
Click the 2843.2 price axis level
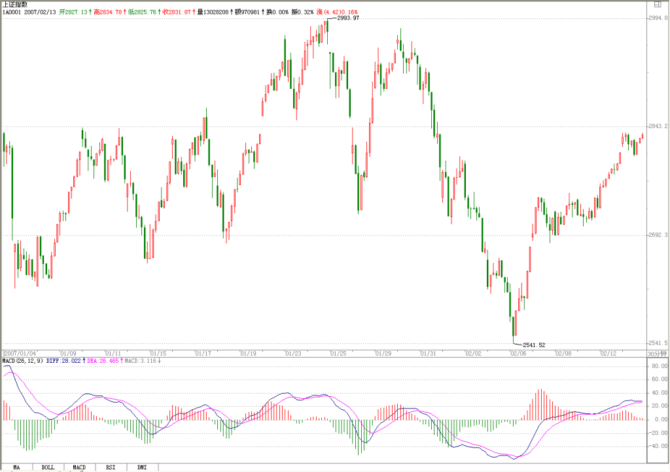pyautogui.click(x=658, y=126)
